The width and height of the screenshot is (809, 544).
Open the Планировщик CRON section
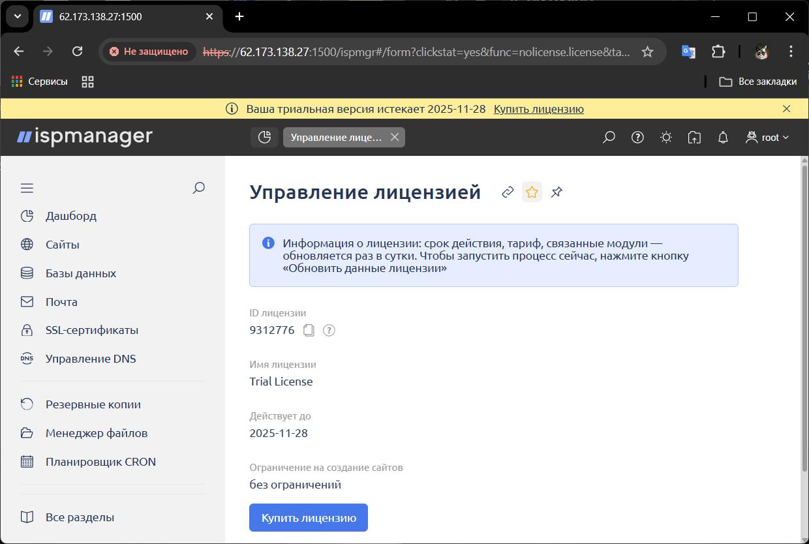[100, 461]
